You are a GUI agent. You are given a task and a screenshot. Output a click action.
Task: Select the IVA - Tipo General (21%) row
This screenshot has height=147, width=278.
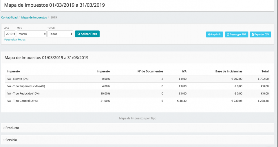coord(22,101)
